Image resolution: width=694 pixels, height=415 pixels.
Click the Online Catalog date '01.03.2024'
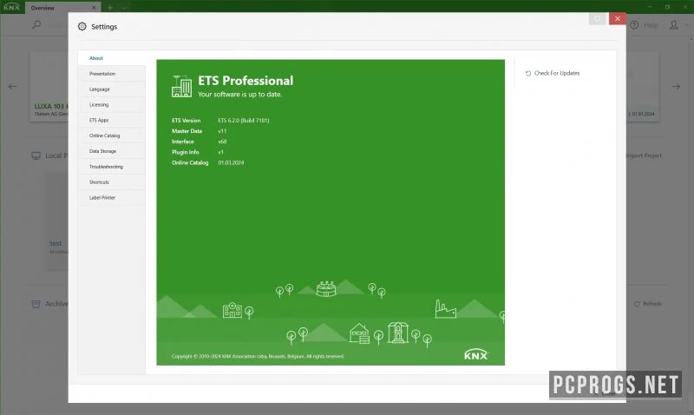231,163
